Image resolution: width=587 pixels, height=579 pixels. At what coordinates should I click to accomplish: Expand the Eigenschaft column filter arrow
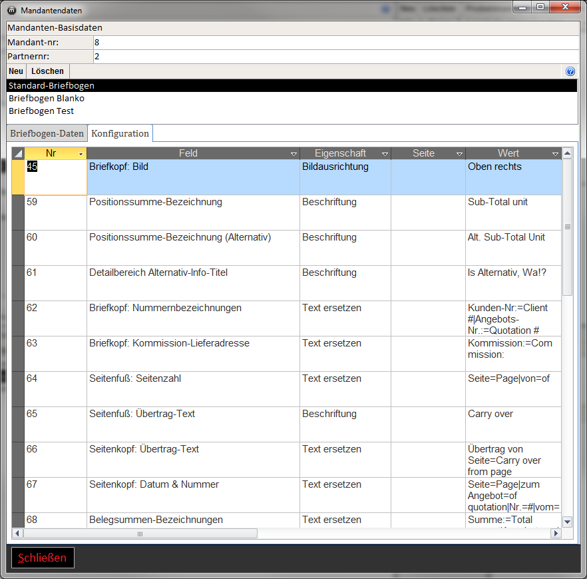(385, 154)
